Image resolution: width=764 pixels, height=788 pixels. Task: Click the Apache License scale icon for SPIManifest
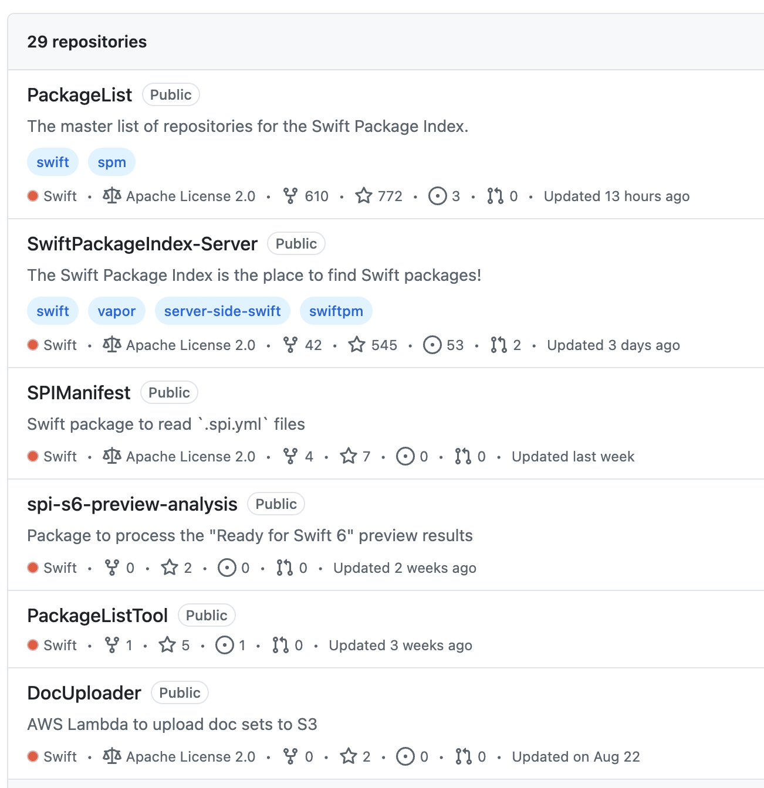coord(111,456)
